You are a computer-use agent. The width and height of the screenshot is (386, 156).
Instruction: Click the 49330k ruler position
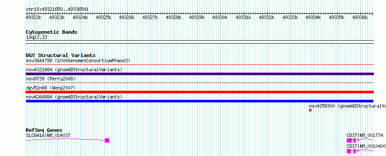point(220,17)
